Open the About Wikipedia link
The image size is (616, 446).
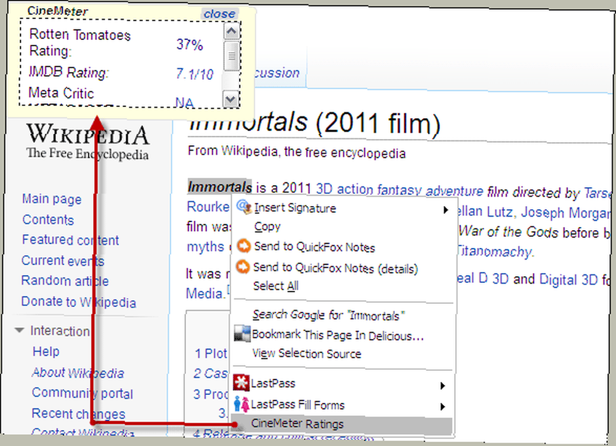click(x=78, y=372)
